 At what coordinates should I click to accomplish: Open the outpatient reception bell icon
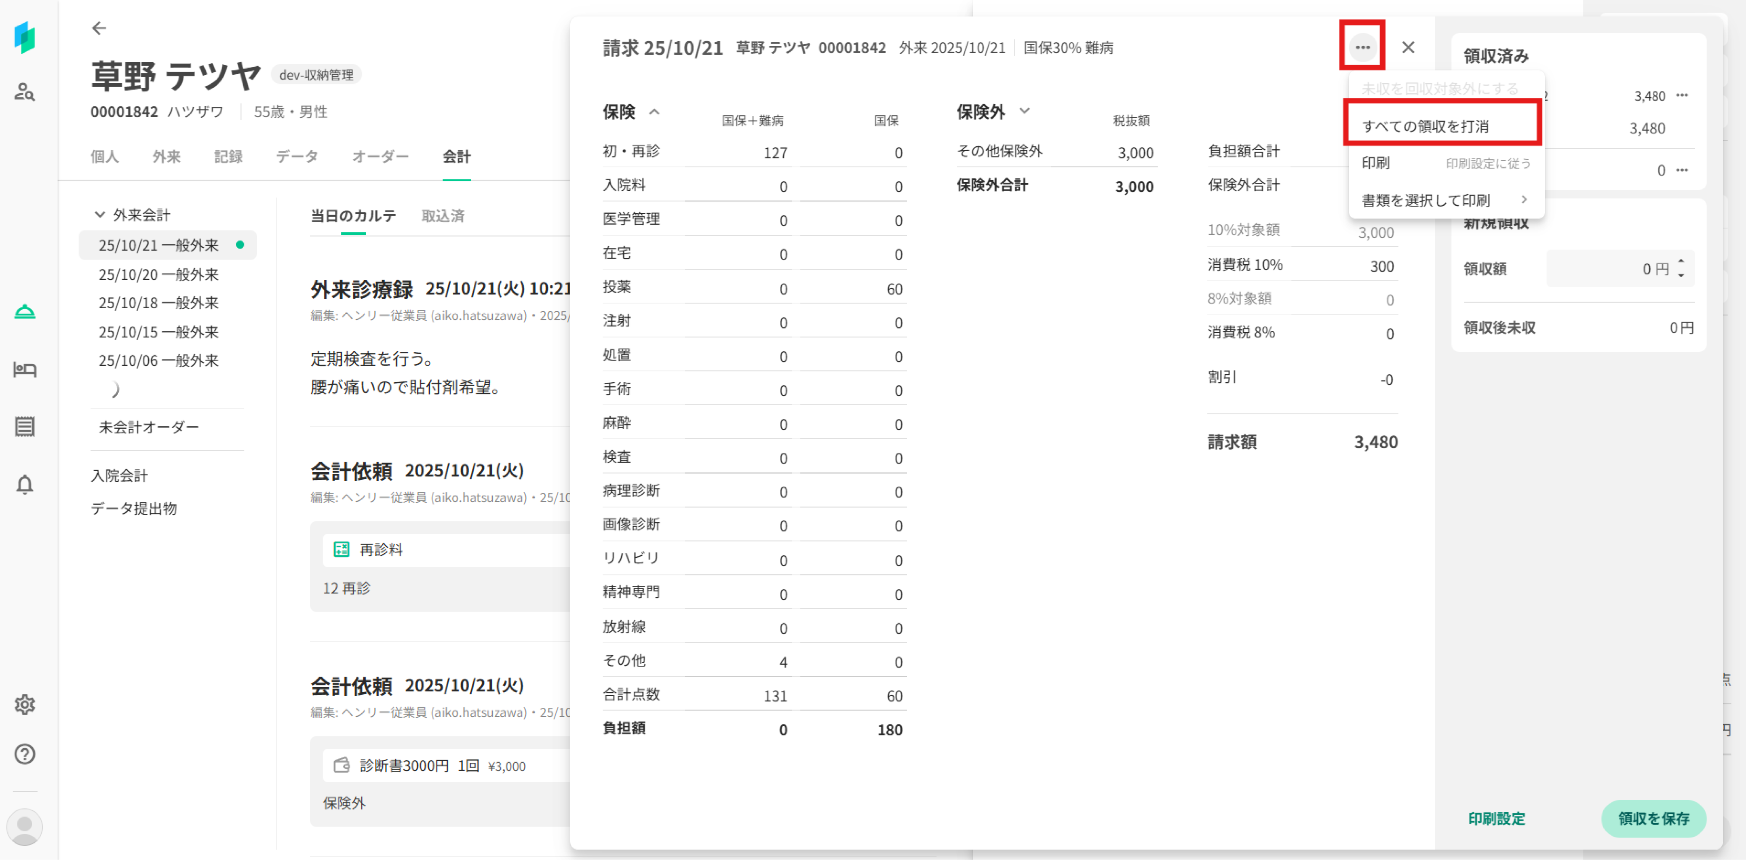pyautogui.click(x=24, y=312)
